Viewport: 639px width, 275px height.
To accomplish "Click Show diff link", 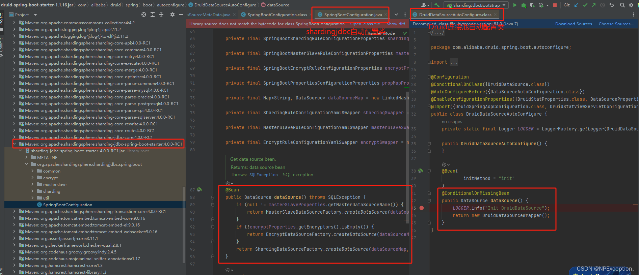I will [396, 24].
